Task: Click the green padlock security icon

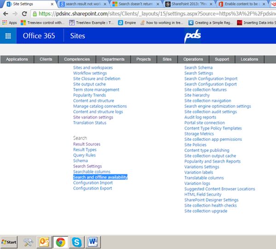Action: point(35,14)
